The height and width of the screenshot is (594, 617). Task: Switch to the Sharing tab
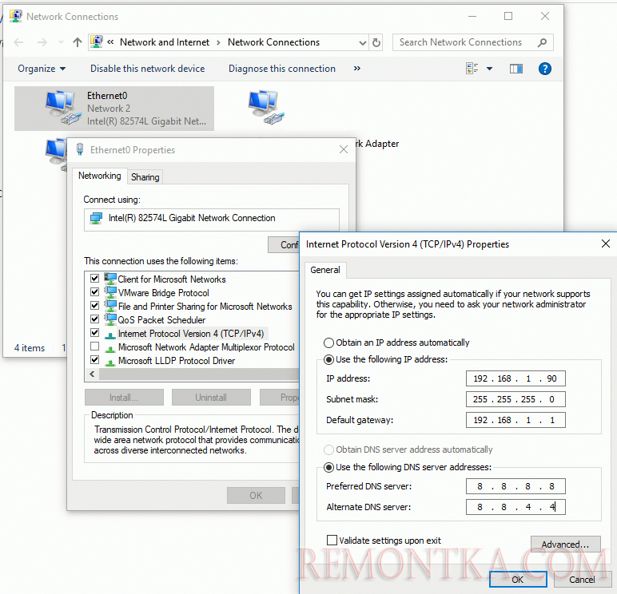145,176
